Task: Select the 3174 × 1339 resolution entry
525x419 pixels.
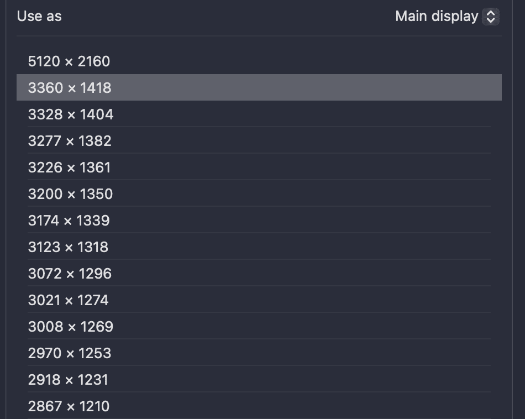Action: coord(69,221)
